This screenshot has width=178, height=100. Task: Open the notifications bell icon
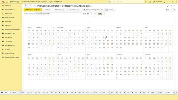pyautogui.click(x=146, y=2)
